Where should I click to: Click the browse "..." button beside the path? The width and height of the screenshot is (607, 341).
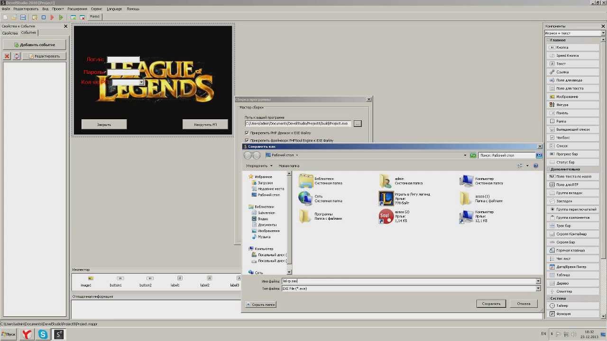358,124
